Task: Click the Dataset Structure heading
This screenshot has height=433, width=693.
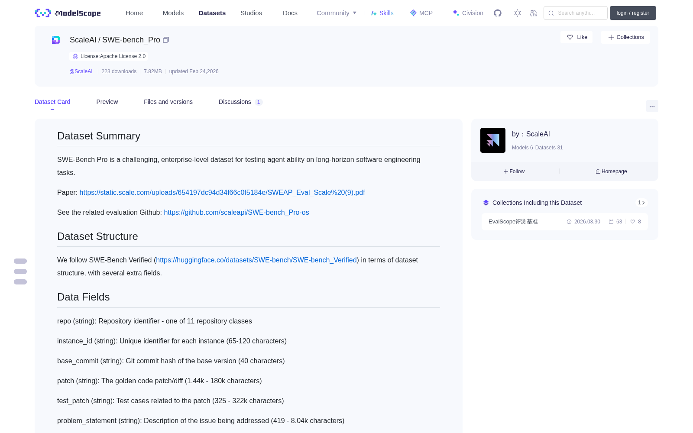Action: click(x=97, y=236)
